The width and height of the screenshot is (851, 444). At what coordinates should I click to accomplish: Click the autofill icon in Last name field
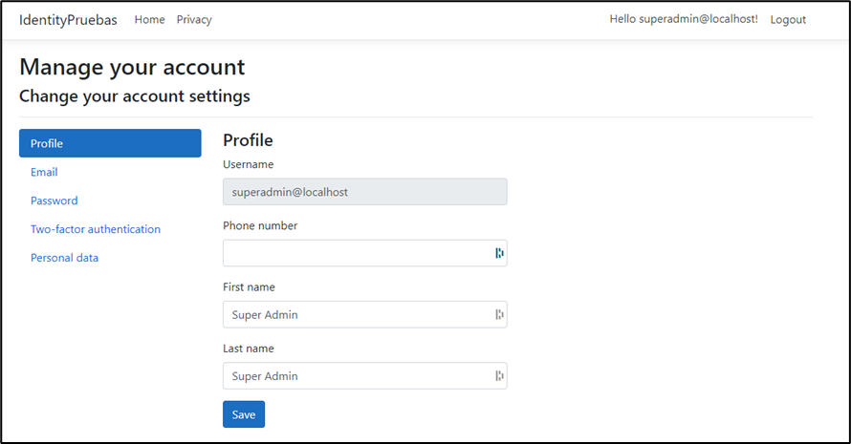coord(499,376)
